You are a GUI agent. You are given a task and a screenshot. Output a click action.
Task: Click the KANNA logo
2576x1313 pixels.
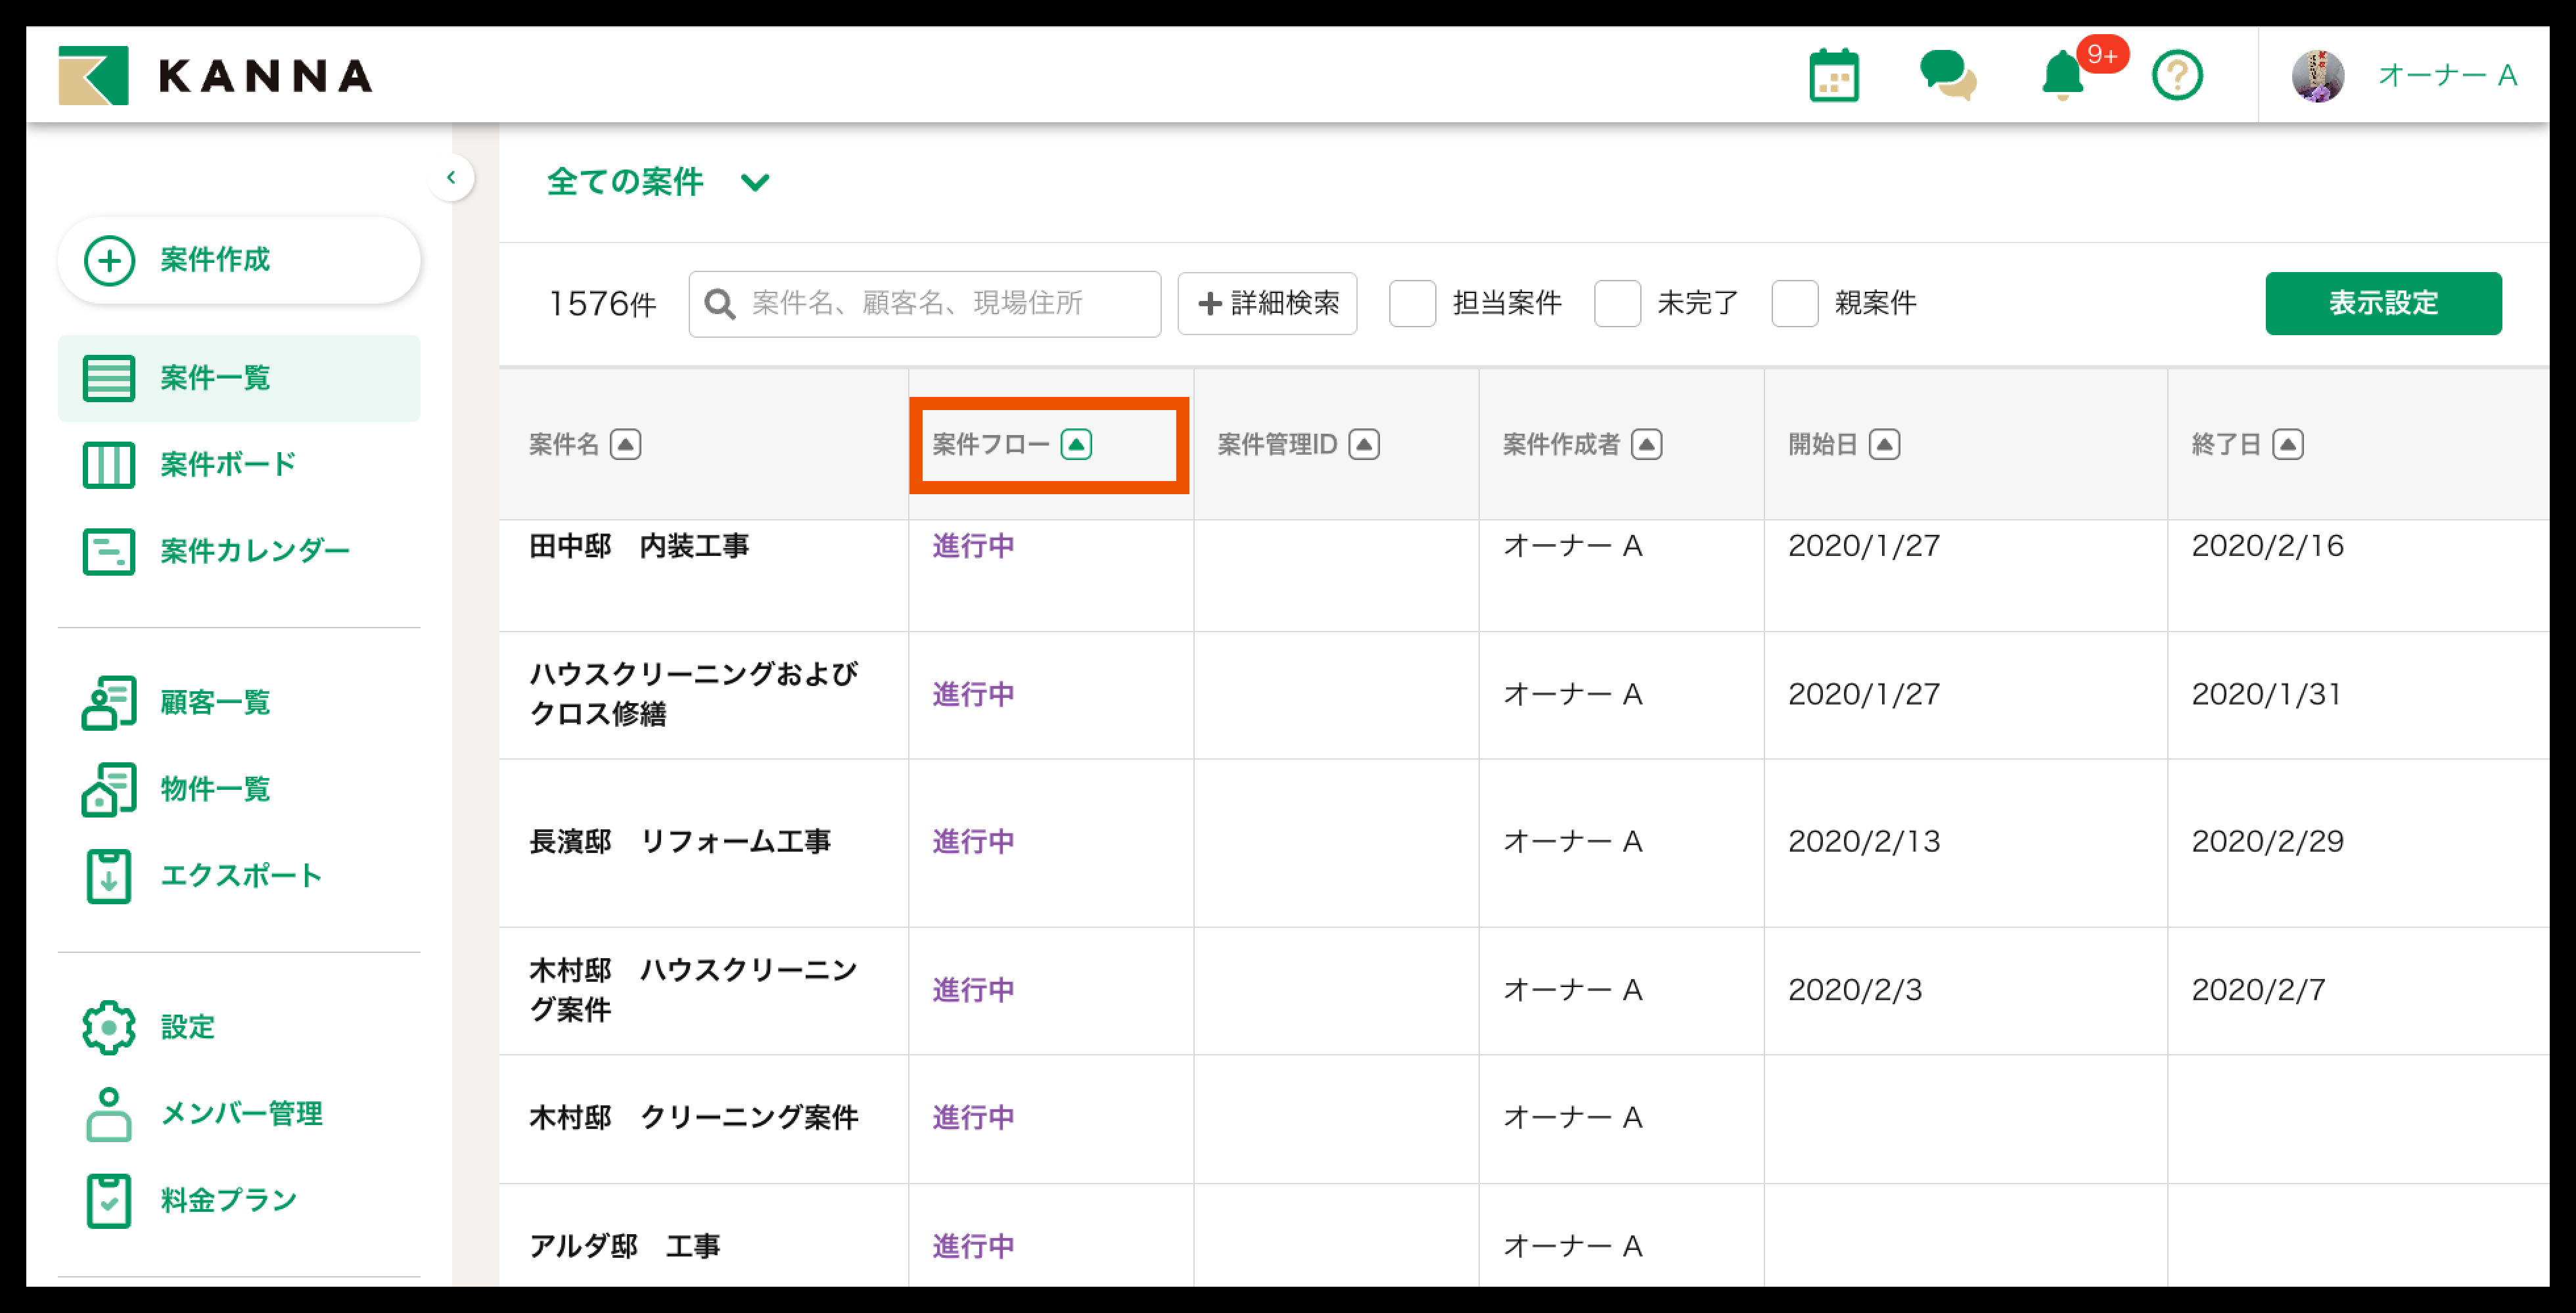click(215, 76)
